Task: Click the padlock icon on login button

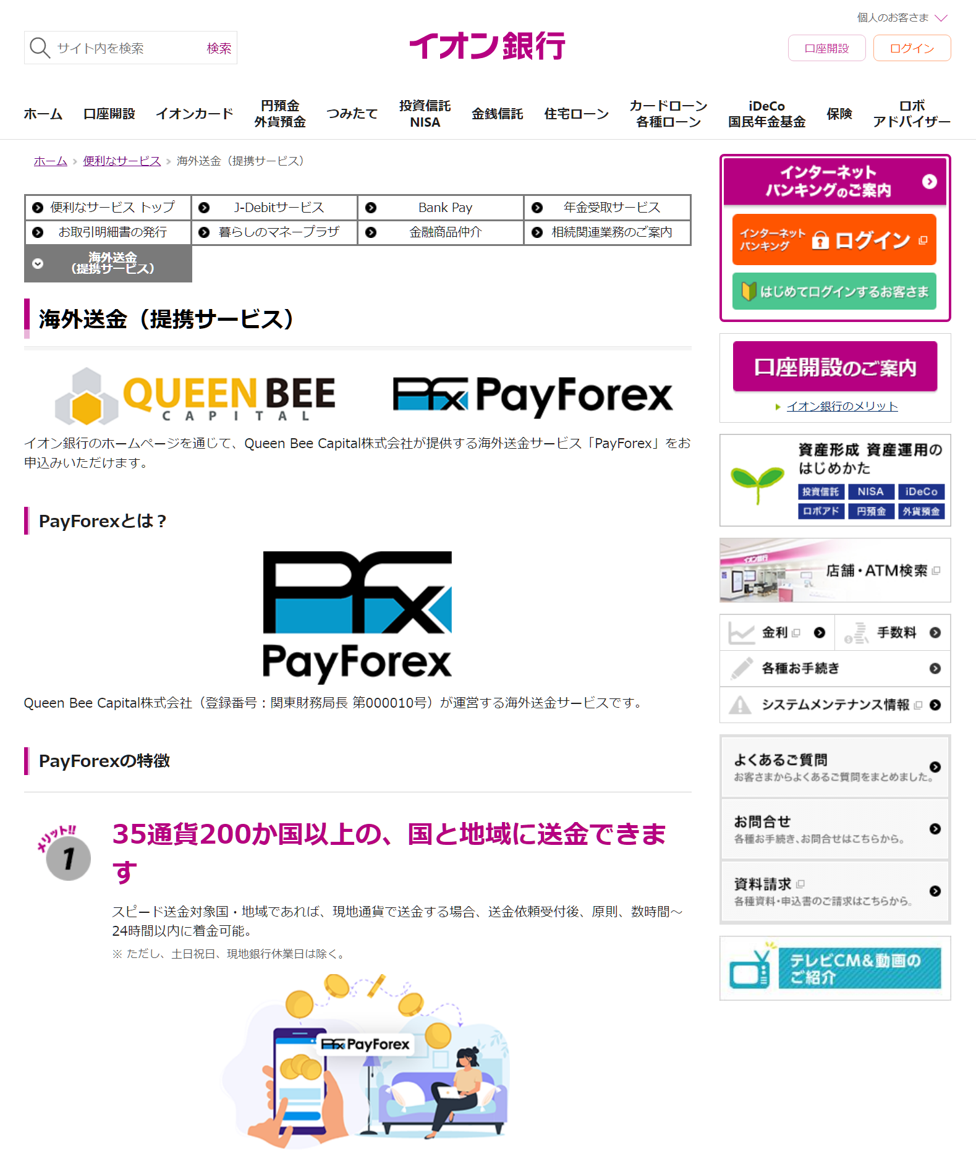Action: click(x=820, y=240)
